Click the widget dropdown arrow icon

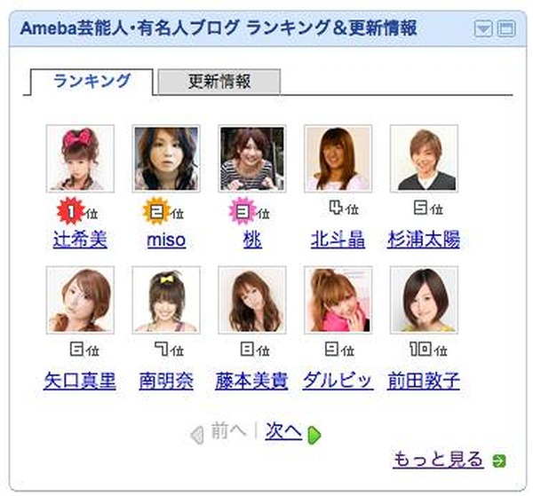[483, 28]
